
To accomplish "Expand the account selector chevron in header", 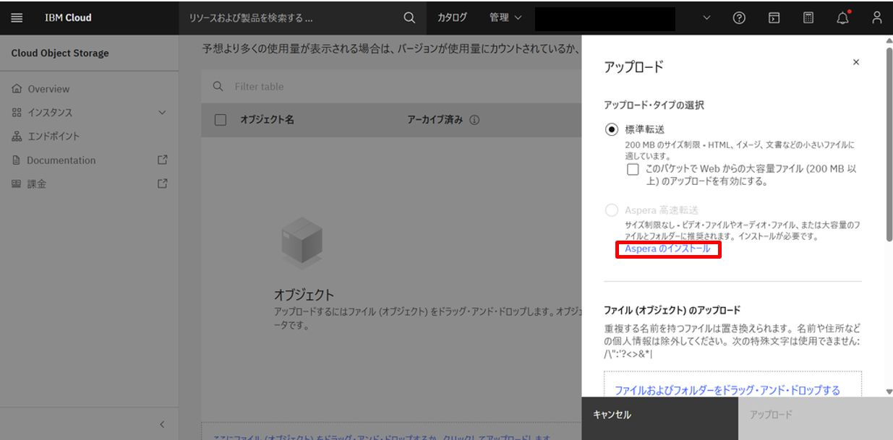I will (705, 17).
